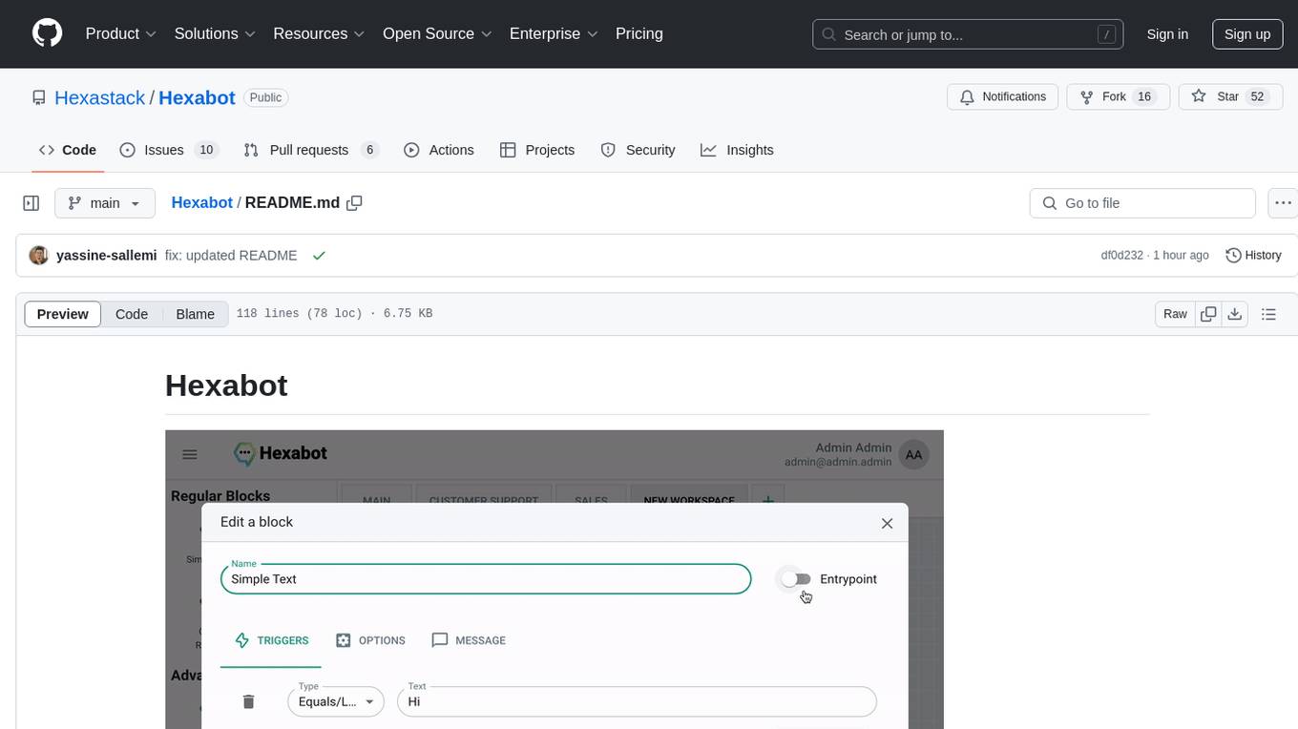This screenshot has width=1298, height=729.
Task: Copy raw file contents
Action: click(1208, 314)
